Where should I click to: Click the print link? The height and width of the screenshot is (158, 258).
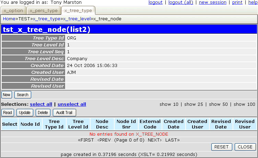click(237, 2)
